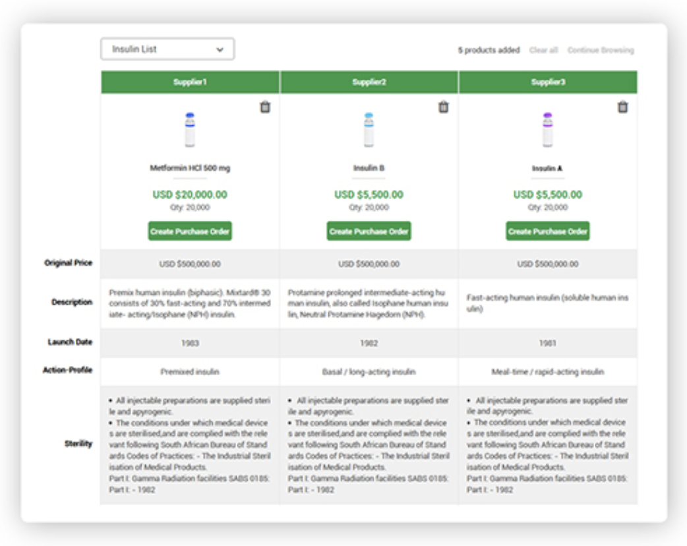This screenshot has width=687, height=546.
Task: Click the 5 products added label
Action: pyautogui.click(x=489, y=49)
